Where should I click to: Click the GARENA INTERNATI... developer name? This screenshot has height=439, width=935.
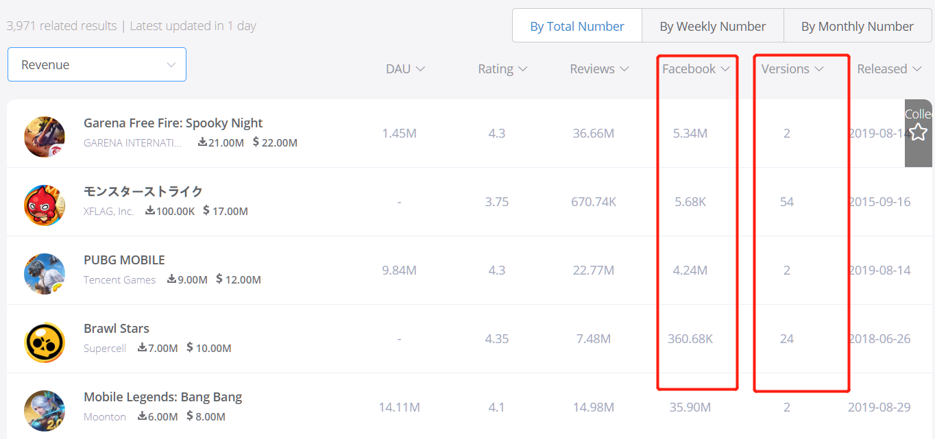click(133, 142)
